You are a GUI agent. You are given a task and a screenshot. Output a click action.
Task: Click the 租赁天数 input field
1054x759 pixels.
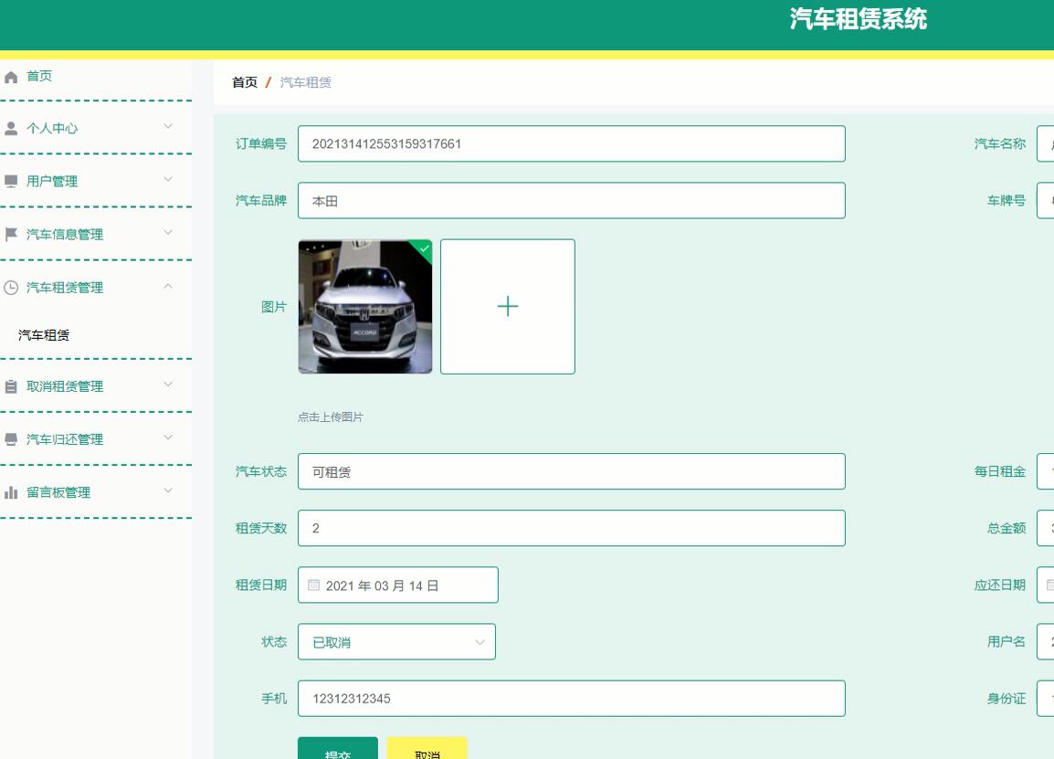[x=572, y=528]
